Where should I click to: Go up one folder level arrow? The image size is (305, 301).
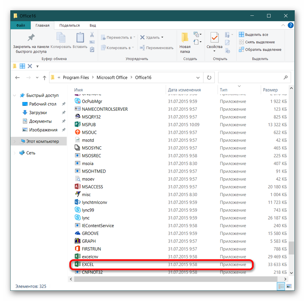pyautogui.click(x=45, y=78)
